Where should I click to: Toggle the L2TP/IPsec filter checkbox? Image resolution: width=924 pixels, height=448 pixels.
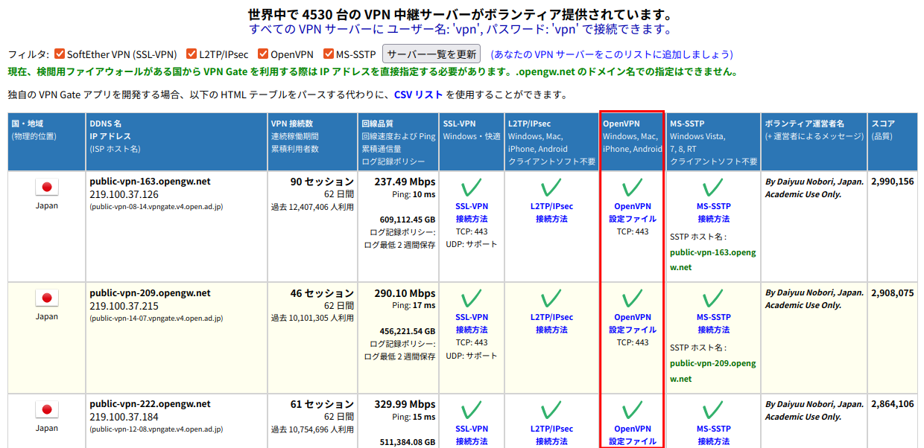click(x=192, y=54)
